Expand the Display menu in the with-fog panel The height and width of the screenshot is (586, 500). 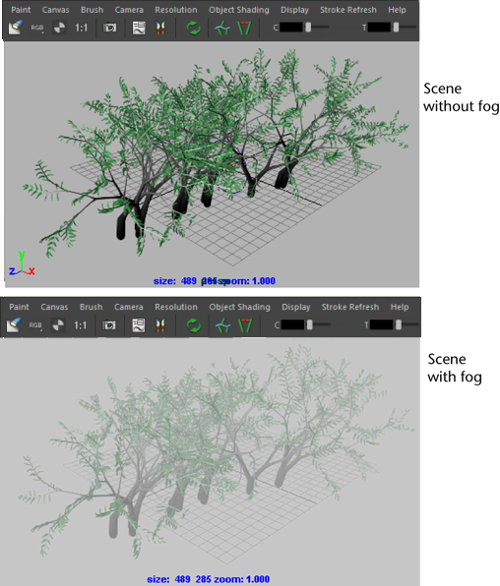[x=296, y=307]
